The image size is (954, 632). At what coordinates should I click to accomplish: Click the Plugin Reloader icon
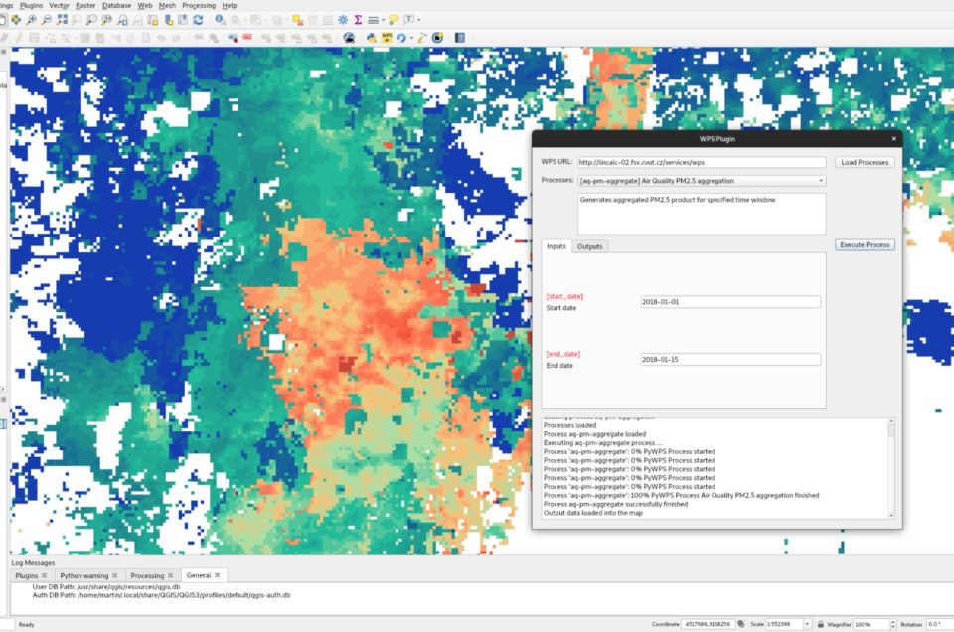tap(401, 38)
